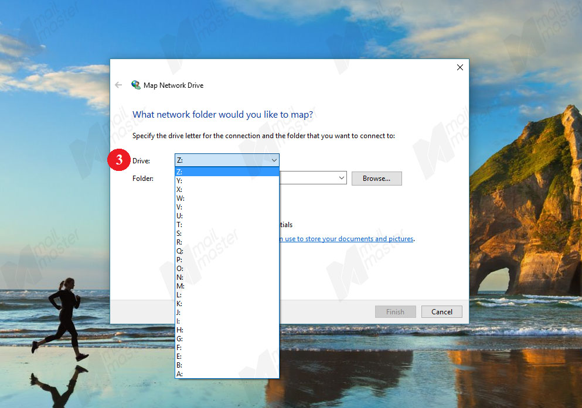Pick J: as the drive letter
The width and height of the screenshot is (582, 408).
coord(227,313)
